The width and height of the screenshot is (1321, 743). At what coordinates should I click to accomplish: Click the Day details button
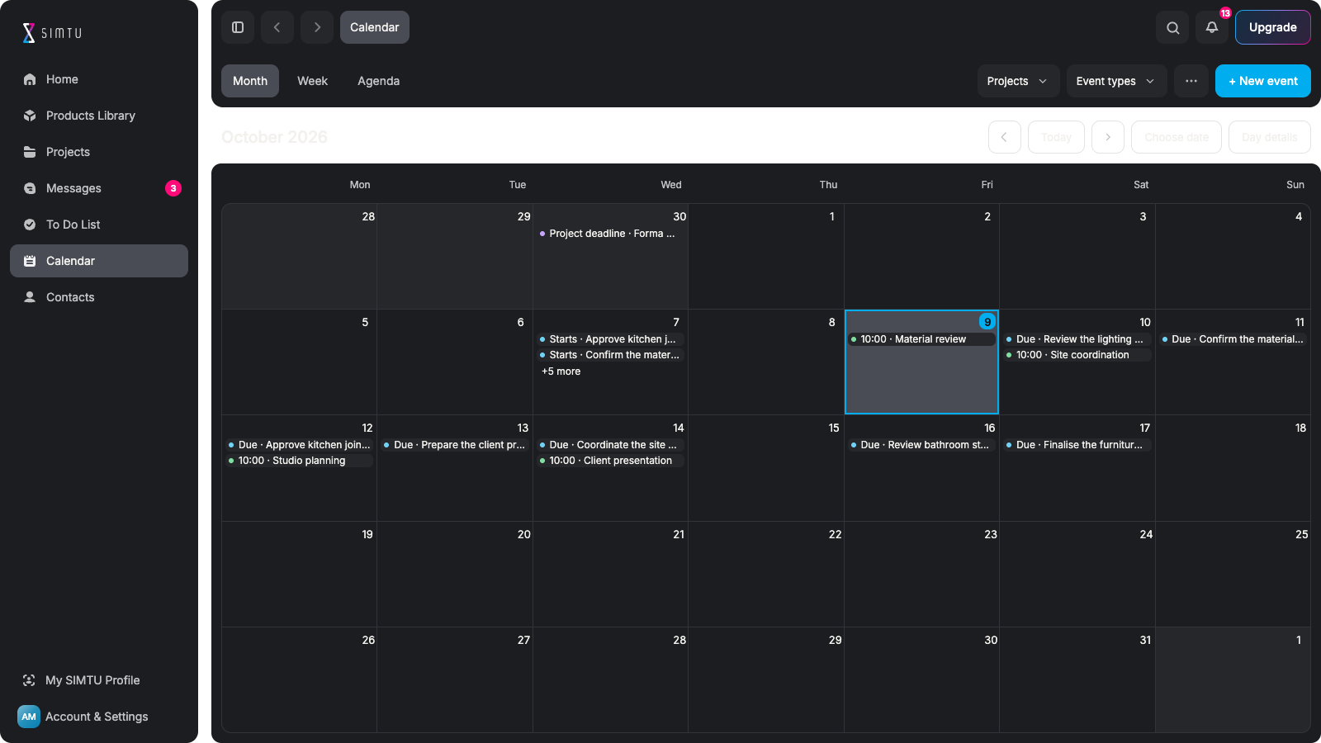click(1270, 137)
